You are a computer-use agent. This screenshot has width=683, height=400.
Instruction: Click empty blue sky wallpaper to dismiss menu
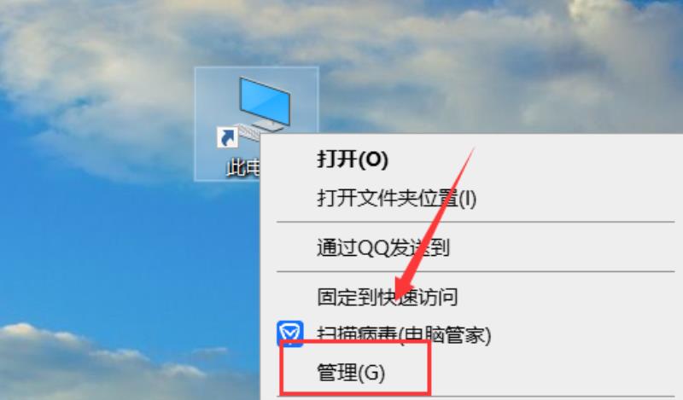(x=109, y=244)
